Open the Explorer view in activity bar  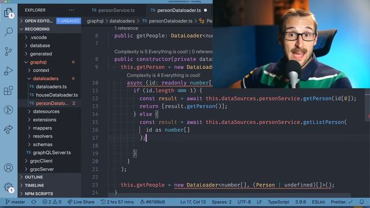[x=8, y=12]
